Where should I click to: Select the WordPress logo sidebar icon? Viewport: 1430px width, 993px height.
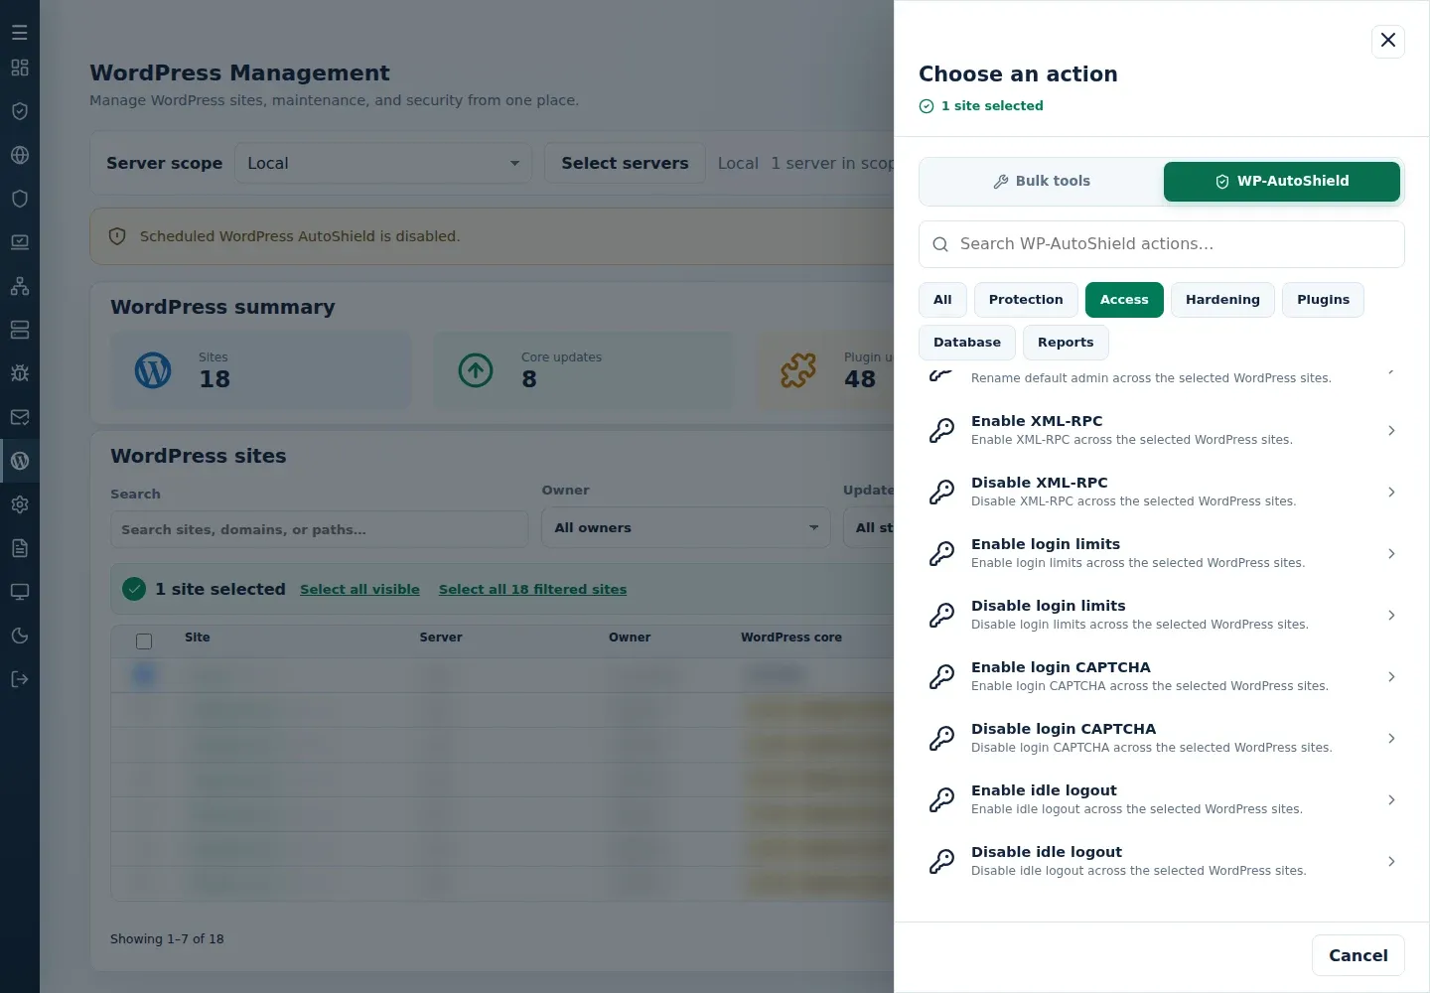tap(20, 461)
